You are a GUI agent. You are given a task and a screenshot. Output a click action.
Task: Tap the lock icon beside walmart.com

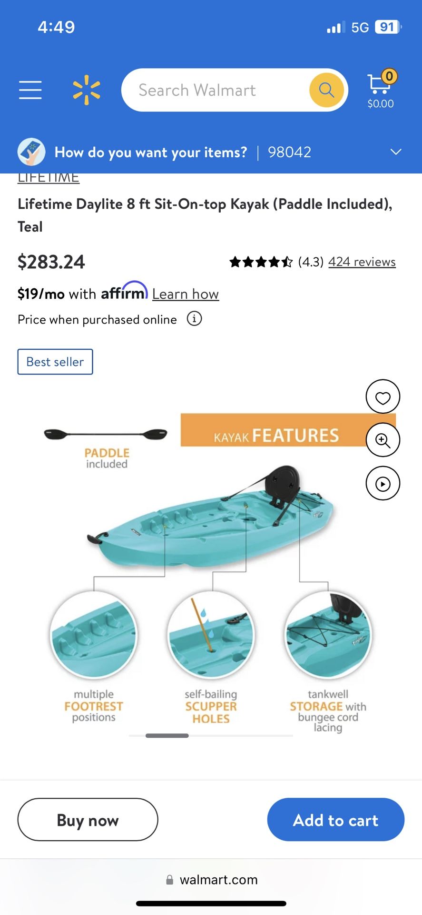[169, 880]
